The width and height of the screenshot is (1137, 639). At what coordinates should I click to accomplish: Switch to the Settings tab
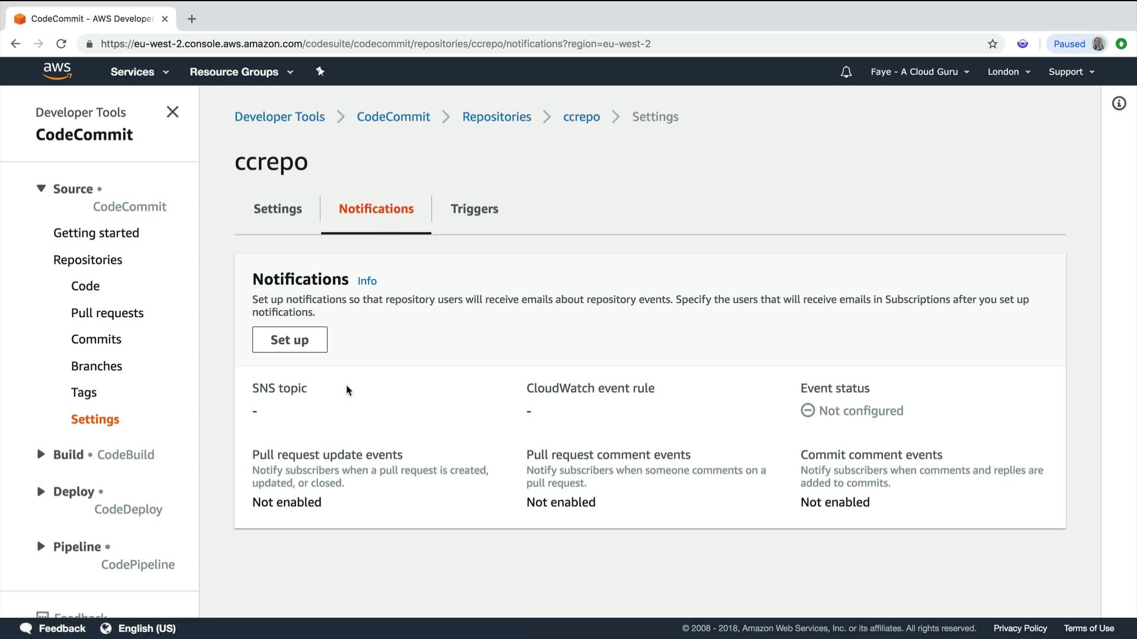click(277, 209)
